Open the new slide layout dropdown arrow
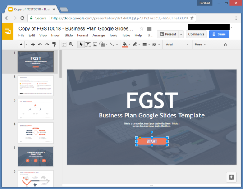This screenshot has width=243, height=189. 26,45
